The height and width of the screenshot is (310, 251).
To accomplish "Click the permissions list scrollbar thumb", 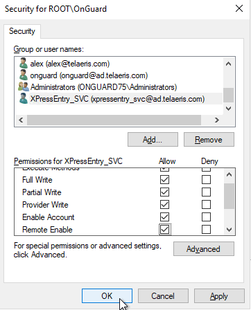I will tap(229, 196).
